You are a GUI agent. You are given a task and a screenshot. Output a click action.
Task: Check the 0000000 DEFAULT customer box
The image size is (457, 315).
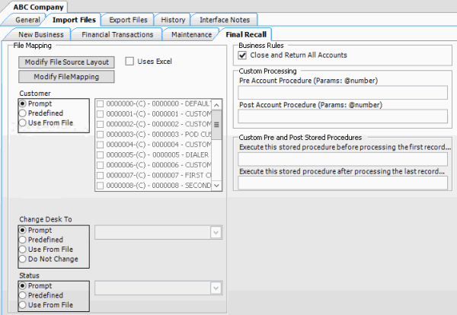tap(101, 104)
